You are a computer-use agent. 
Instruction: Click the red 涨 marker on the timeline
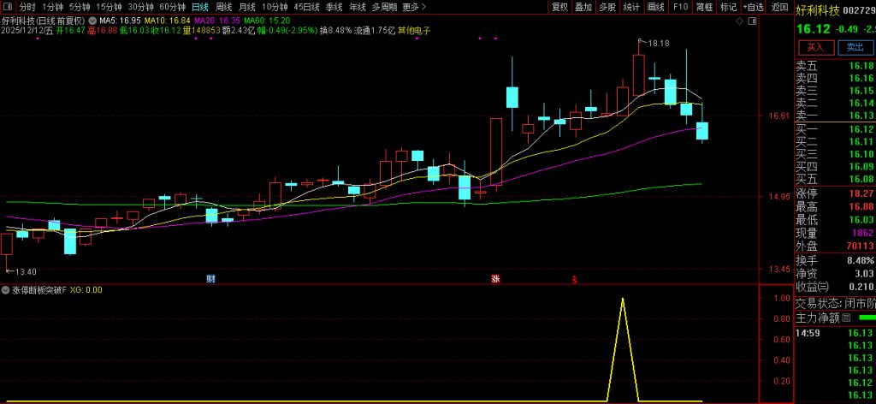point(494,279)
